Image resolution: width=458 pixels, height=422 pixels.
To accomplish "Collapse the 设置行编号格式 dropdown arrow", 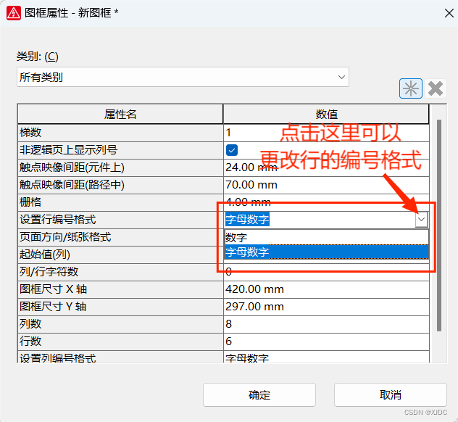I will click(x=422, y=220).
